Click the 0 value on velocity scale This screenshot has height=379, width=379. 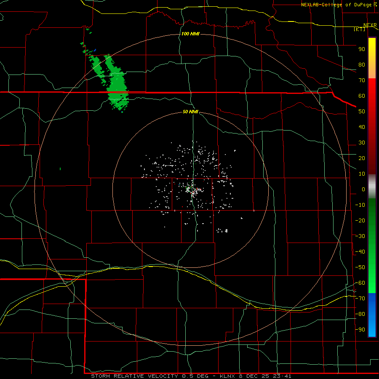363,189
